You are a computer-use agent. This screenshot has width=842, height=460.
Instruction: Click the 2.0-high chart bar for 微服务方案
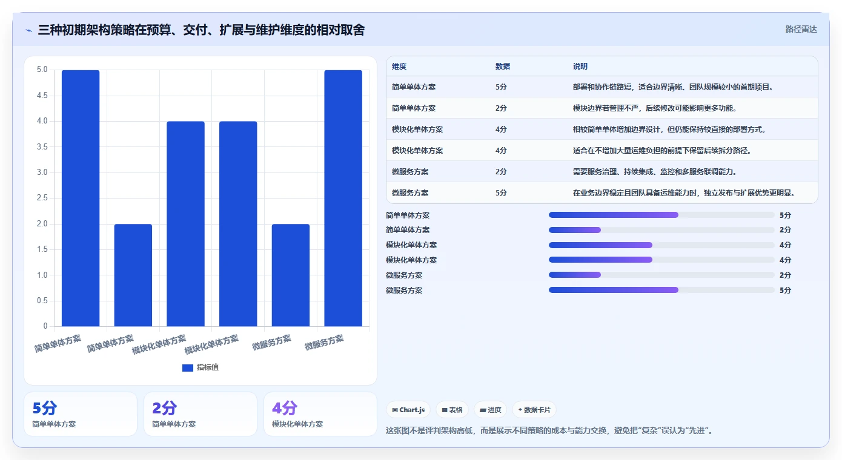291,275
